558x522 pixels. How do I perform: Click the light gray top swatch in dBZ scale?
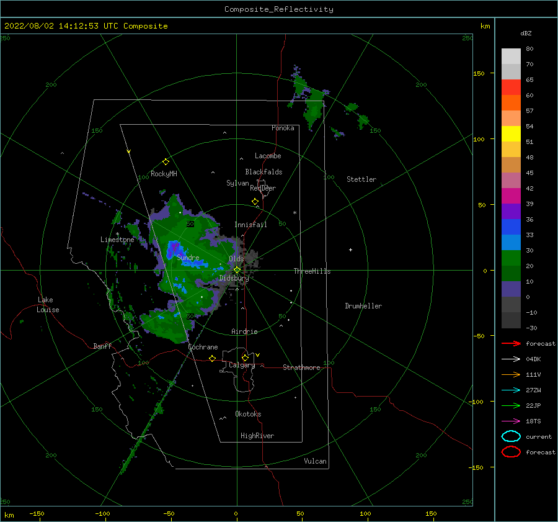click(x=511, y=56)
